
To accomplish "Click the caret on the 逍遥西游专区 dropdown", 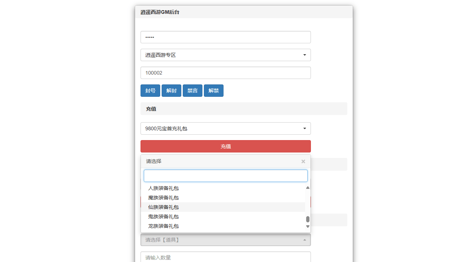I will click(x=304, y=55).
